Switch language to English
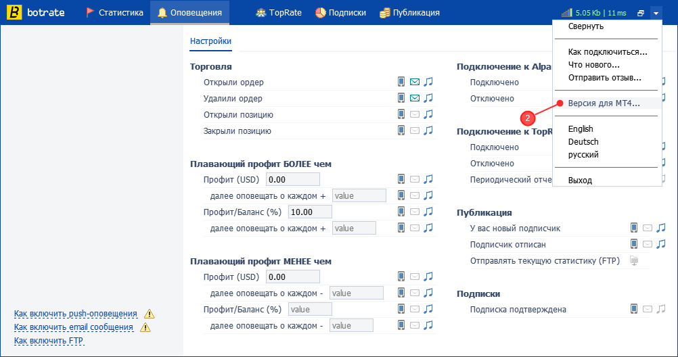Viewport: 678px width, 357px height. [581, 128]
